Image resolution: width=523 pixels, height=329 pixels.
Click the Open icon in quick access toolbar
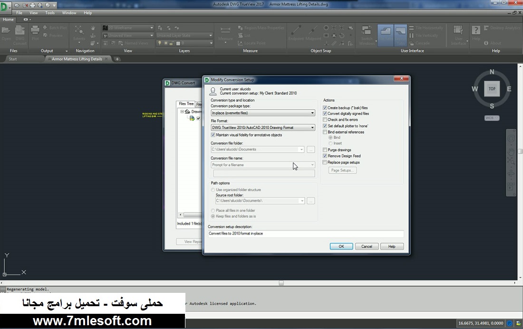17,5
